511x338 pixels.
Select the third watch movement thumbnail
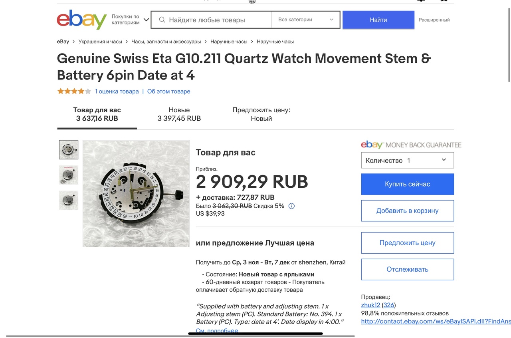[x=69, y=200]
